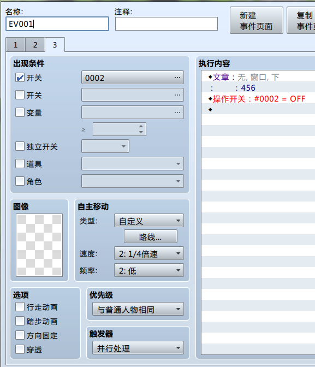Switch to event page tab 2
The height and width of the screenshot is (367, 315).
[35, 45]
